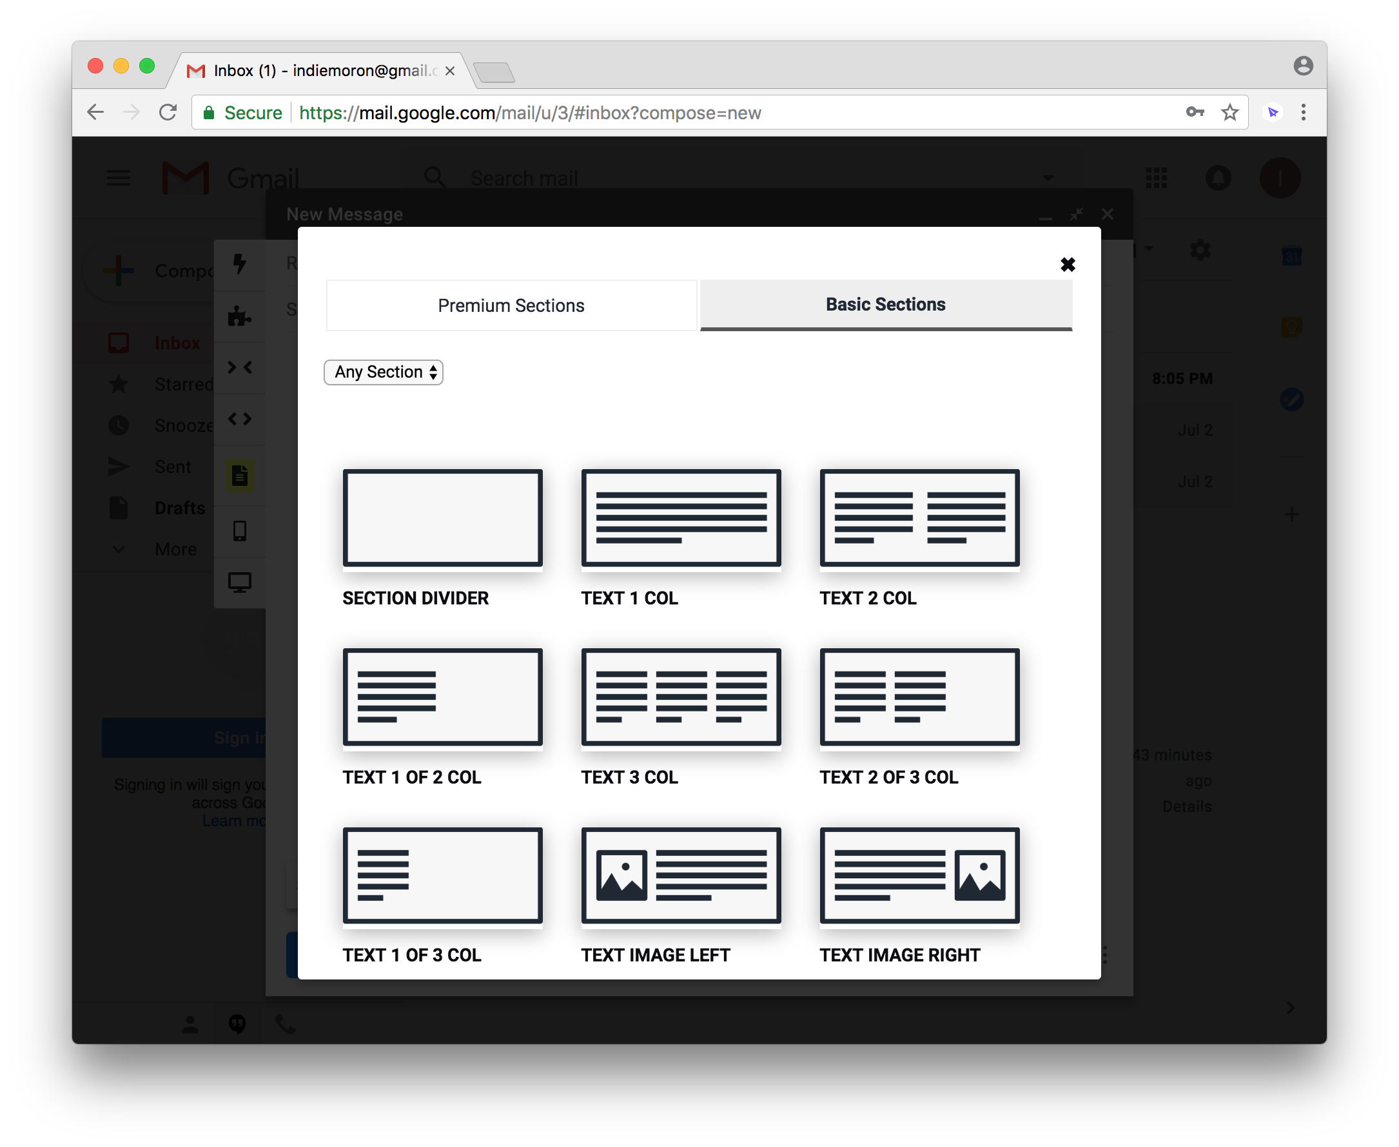Viewport: 1399px width, 1147px height.
Task: Select the Text Image Left layout
Action: 680,876
